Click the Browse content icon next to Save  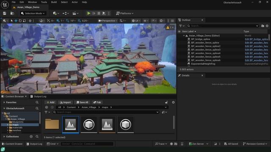[x=12, y=13]
